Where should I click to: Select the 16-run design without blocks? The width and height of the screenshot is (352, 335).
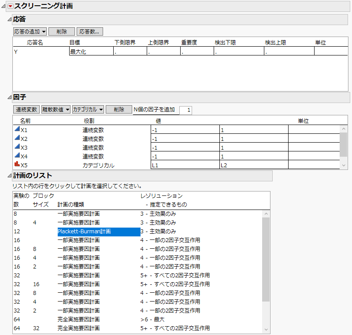137,240
